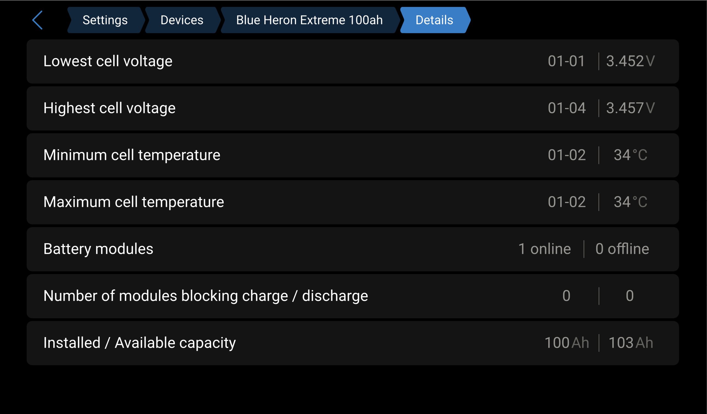Screen dimensions: 707x414
Task: Click the 01-01 lowest voltage cell ID
Action: point(566,61)
